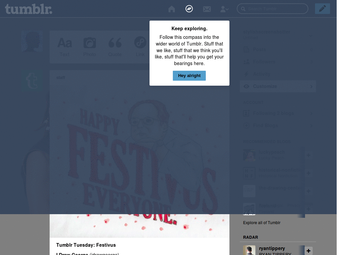Click the Search Tumblr field
Image resolution: width=341 pixels, height=255 pixels.
pos(272,9)
